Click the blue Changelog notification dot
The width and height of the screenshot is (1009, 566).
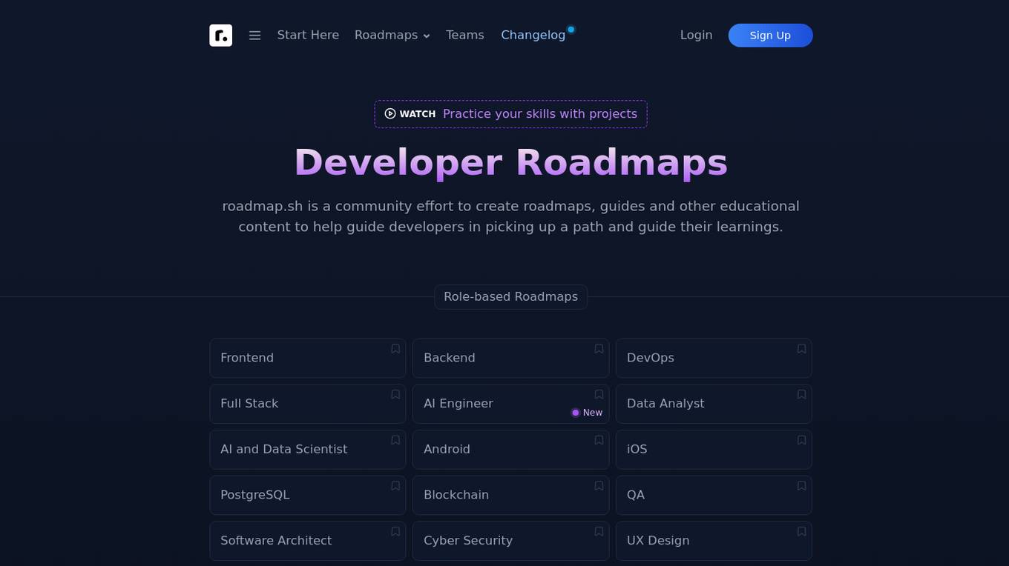(571, 30)
